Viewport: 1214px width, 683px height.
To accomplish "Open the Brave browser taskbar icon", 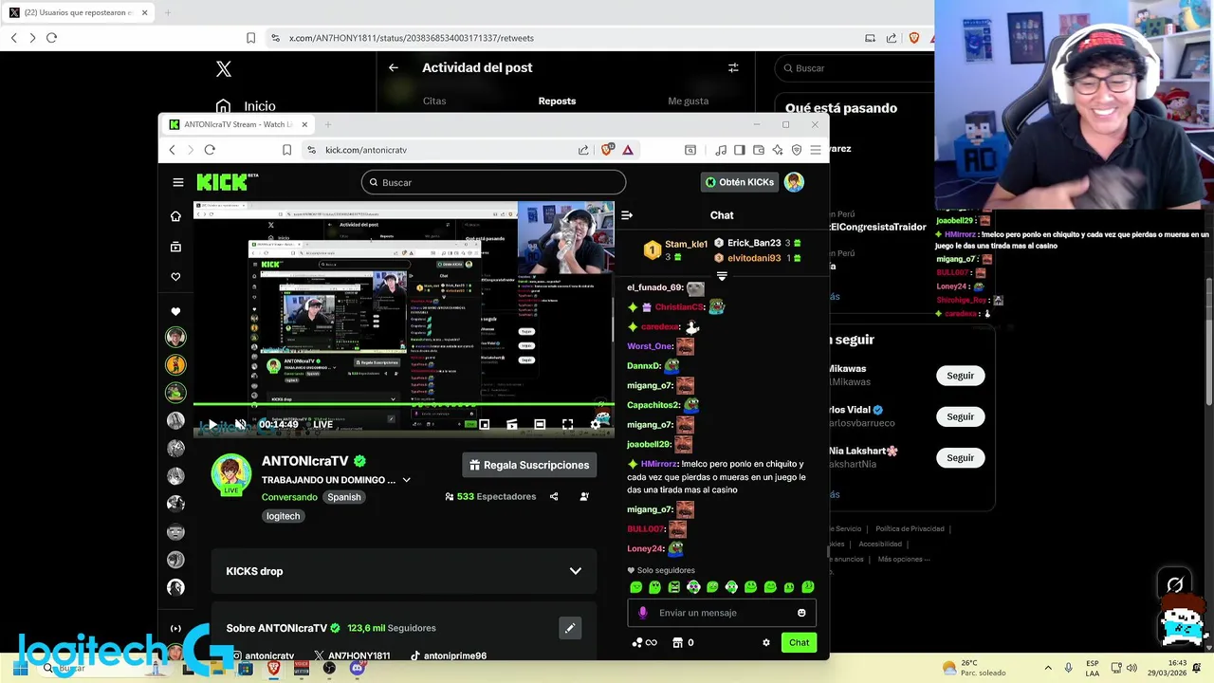I will point(273,668).
